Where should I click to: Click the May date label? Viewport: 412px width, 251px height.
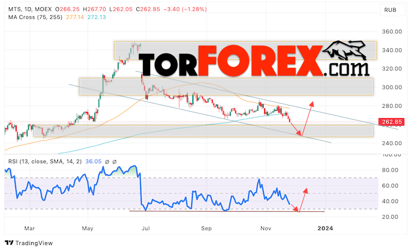coord(87,228)
